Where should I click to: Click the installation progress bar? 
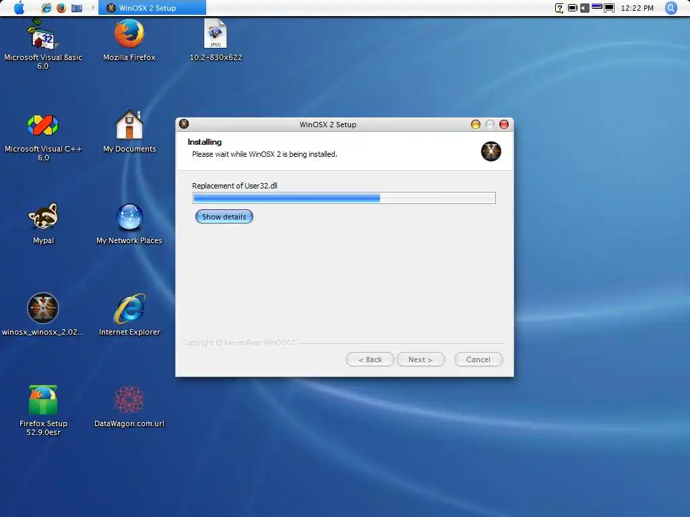344,198
